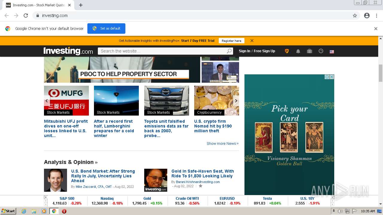Click the Set as default button
Screen dimensions: 383x215
tap(106, 28)
